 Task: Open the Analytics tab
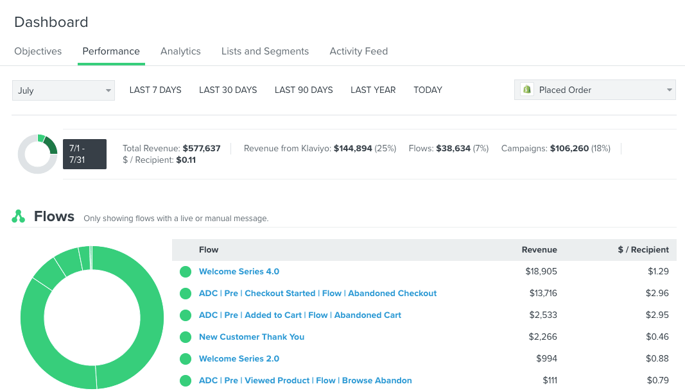click(180, 51)
